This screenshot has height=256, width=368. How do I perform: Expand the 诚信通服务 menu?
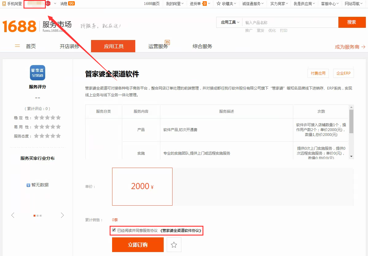tap(253, 4)
